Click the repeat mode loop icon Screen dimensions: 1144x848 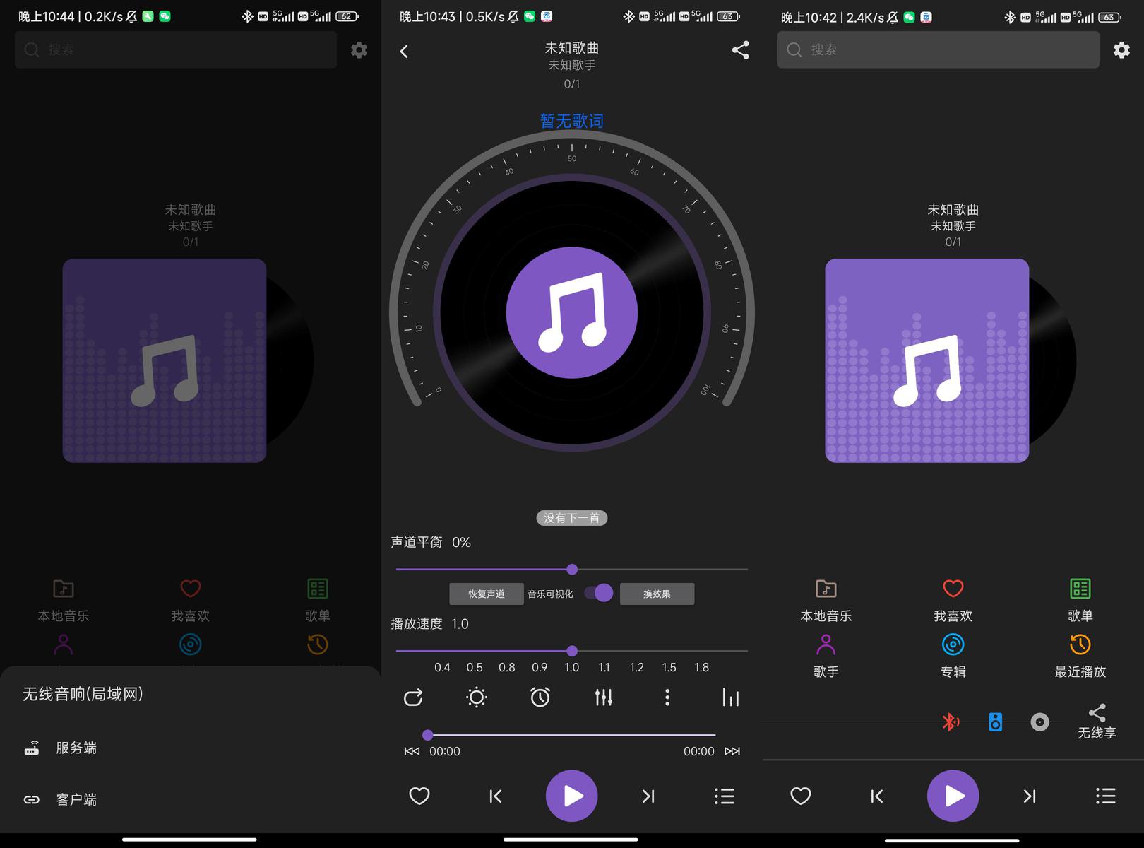(413, 697)
